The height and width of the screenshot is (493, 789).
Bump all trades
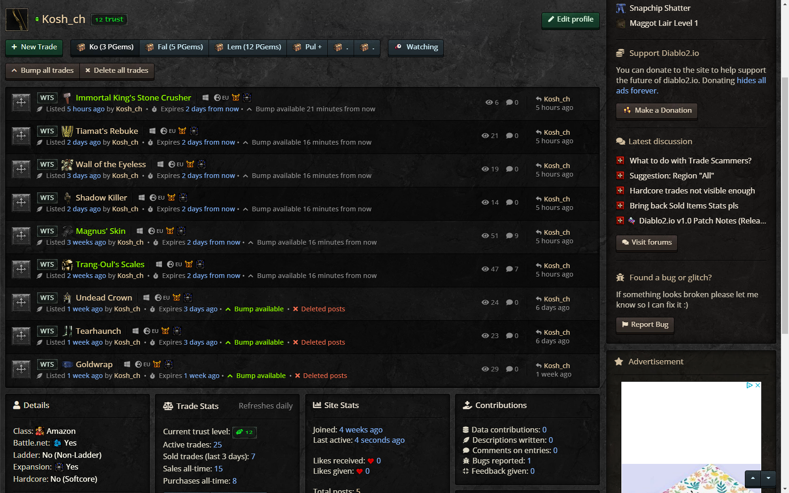pos(42,70)
